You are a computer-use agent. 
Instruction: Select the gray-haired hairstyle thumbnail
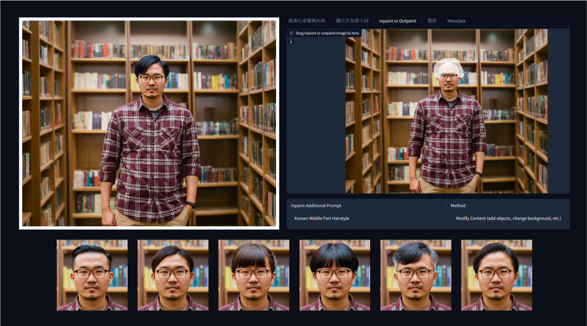[415, 275]
